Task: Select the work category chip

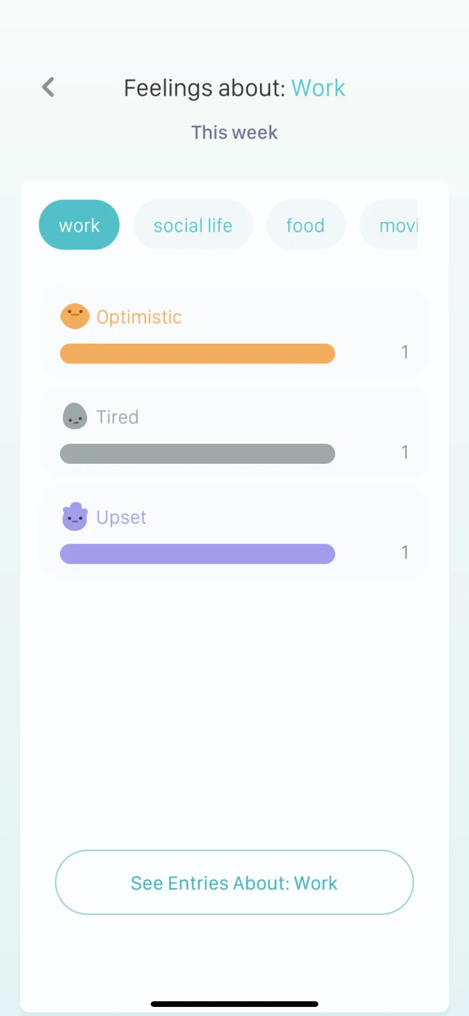Action: coord(79,225)
